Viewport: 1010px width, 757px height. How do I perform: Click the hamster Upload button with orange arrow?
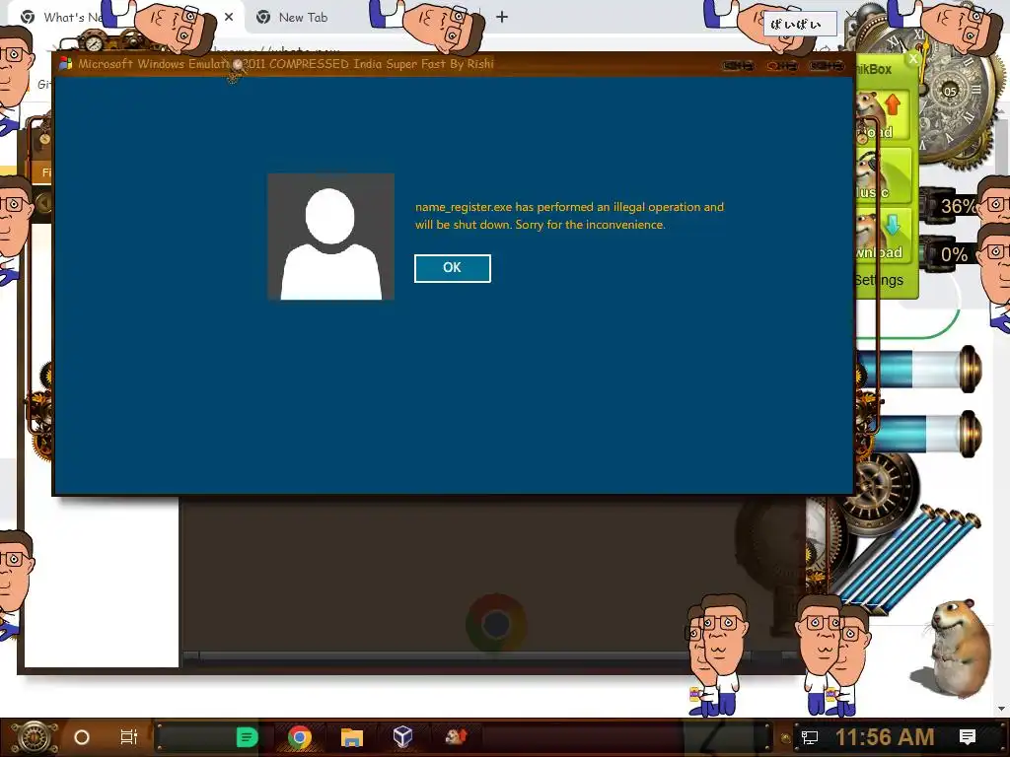[883, 116]
